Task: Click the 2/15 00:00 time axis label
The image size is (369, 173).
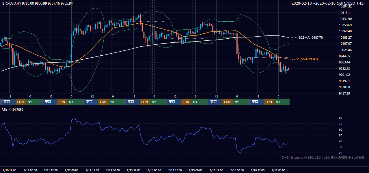Action: [195, 170]
